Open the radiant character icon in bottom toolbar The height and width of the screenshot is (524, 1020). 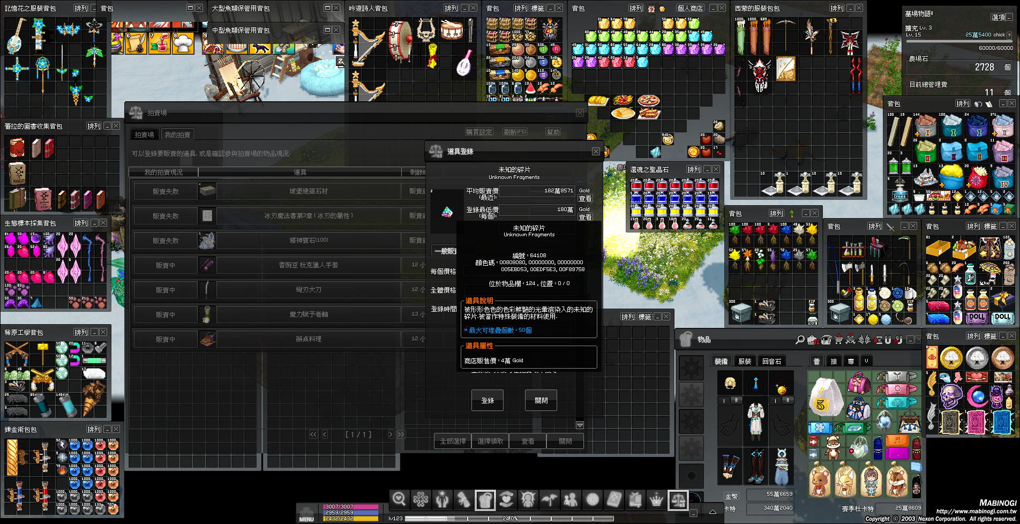528,499
